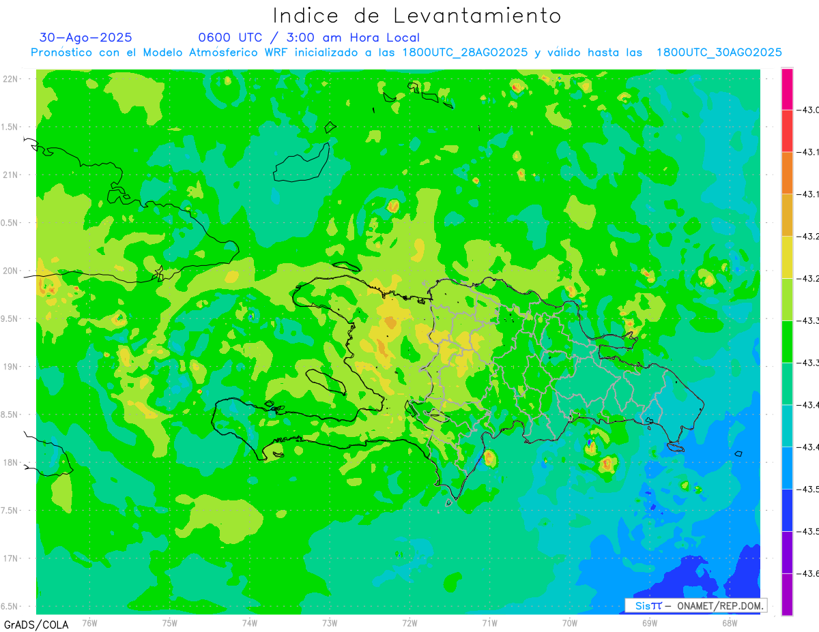Click the legend value '-43.0'
Viewport: 819px width, 632px height.
[809, 110]
